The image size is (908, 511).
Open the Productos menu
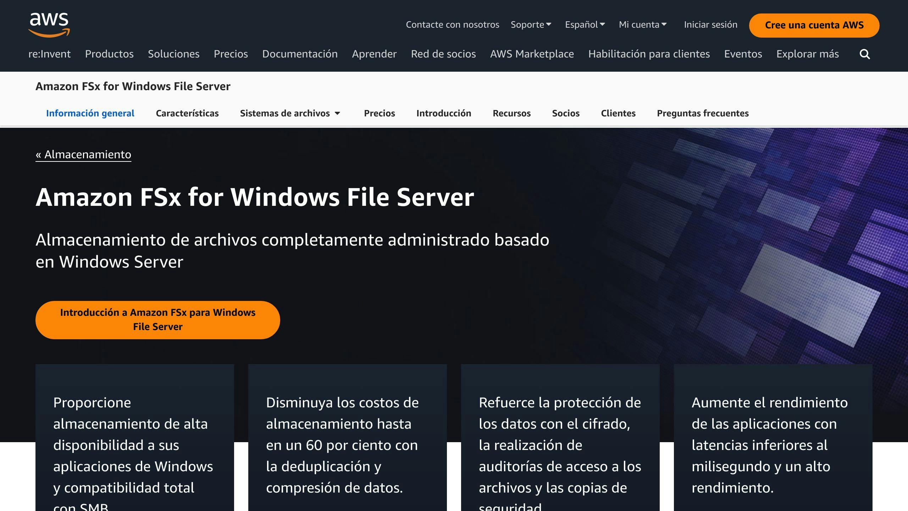pos(109,54)
